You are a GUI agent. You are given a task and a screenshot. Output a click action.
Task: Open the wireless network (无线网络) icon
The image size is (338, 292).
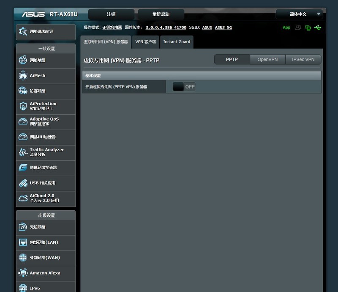coord(23,227)
